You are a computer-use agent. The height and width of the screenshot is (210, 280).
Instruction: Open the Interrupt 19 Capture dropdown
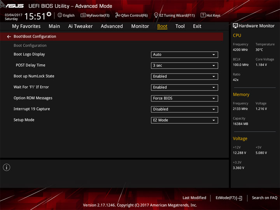coord(184,109)
